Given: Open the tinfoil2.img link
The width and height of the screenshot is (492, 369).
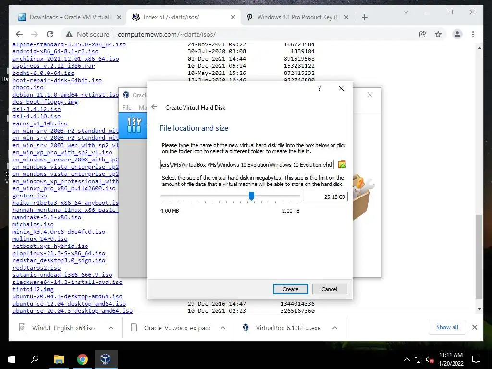Looking at the screenshot, I should pos(33,289).
